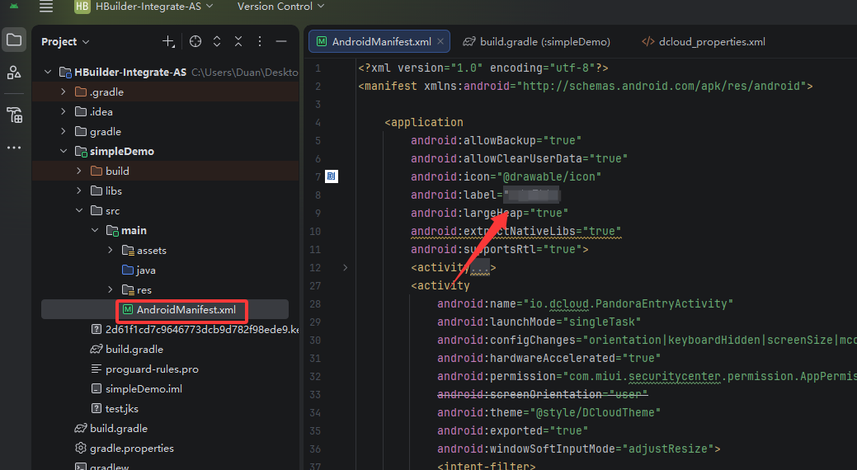The width and height of the screenshot is (857, 470).
Task: Open the Resource Manager sidebar icon
Action: point(14,72)
